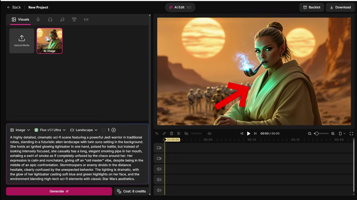Click the upper video track camera icon
357x200 pixels.
pos(159,148)
